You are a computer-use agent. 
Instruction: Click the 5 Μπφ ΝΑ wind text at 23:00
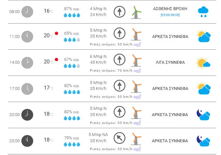pyautogui.click(x=98, y=134)
